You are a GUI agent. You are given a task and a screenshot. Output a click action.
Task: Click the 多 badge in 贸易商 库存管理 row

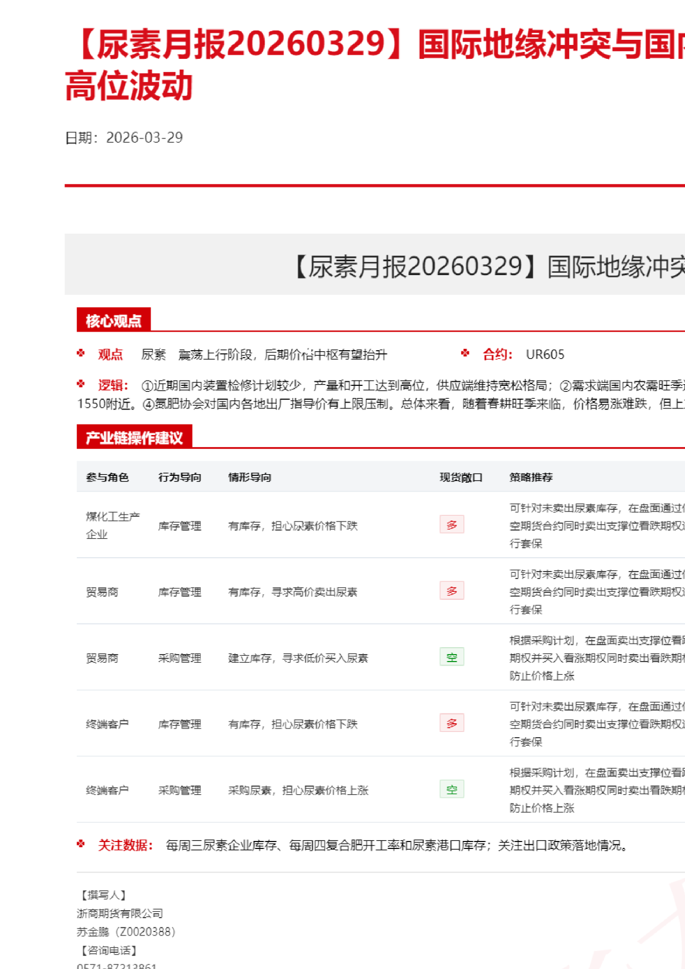[451, 591]
